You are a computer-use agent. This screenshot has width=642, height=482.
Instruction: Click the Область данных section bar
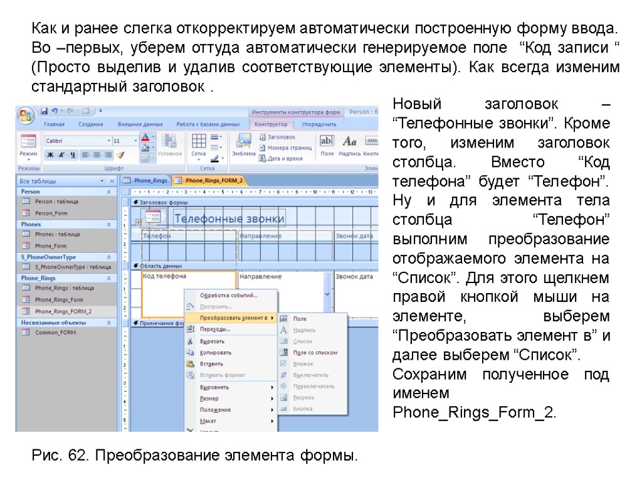(x=254, y=266)
